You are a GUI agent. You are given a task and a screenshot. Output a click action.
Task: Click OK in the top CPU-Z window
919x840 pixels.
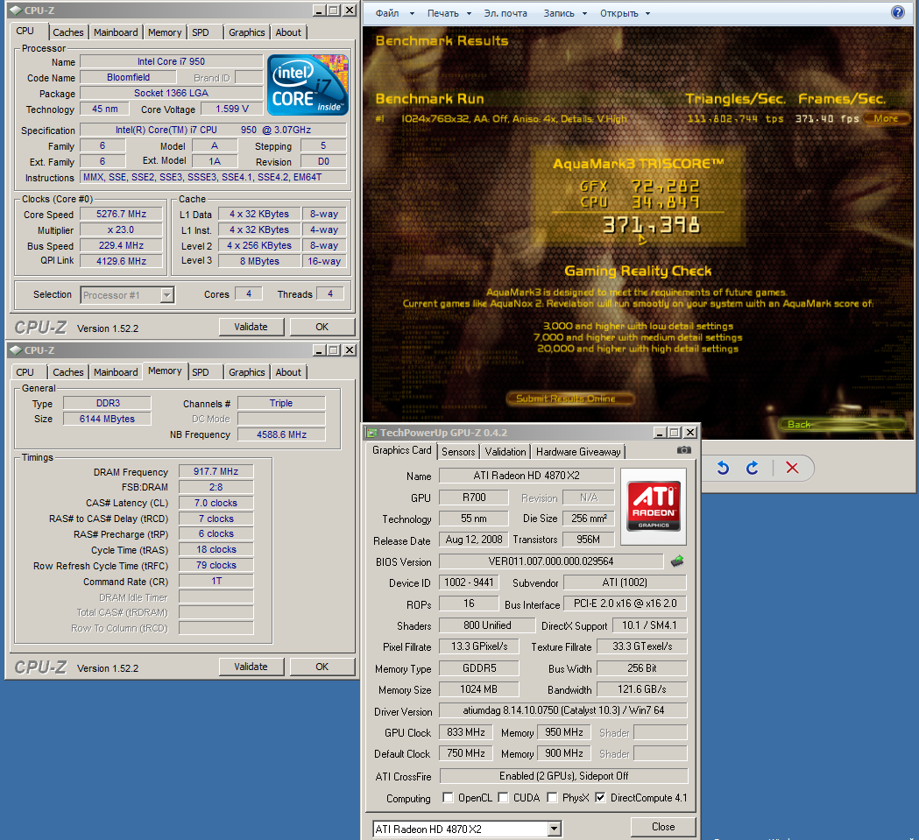coord(322,327)
